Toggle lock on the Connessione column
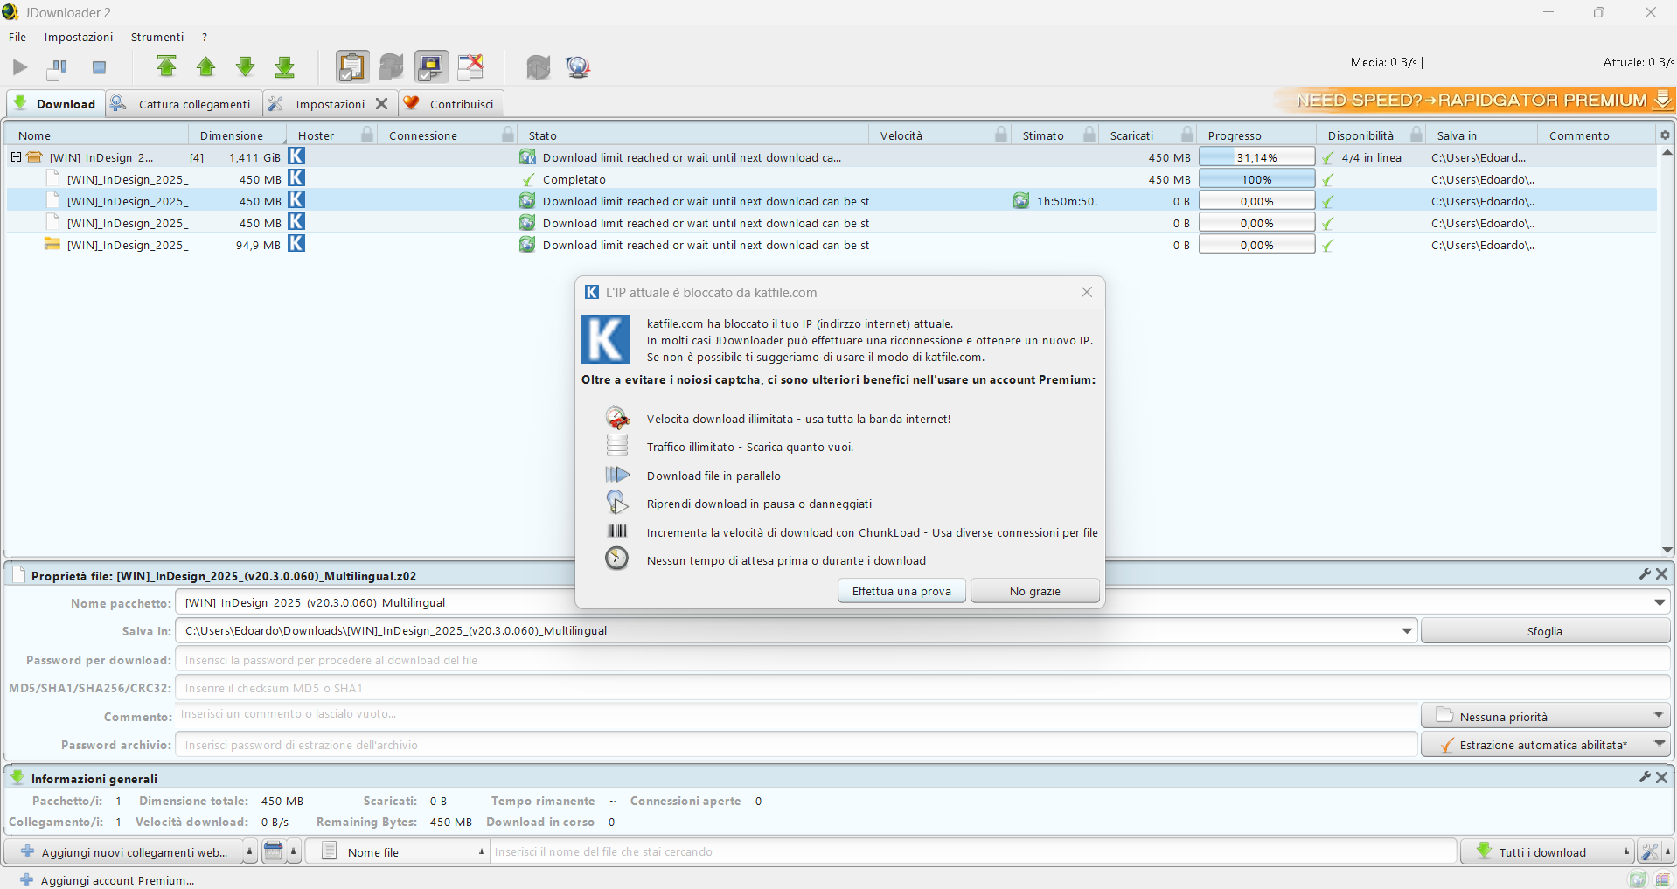 (508, 135)
